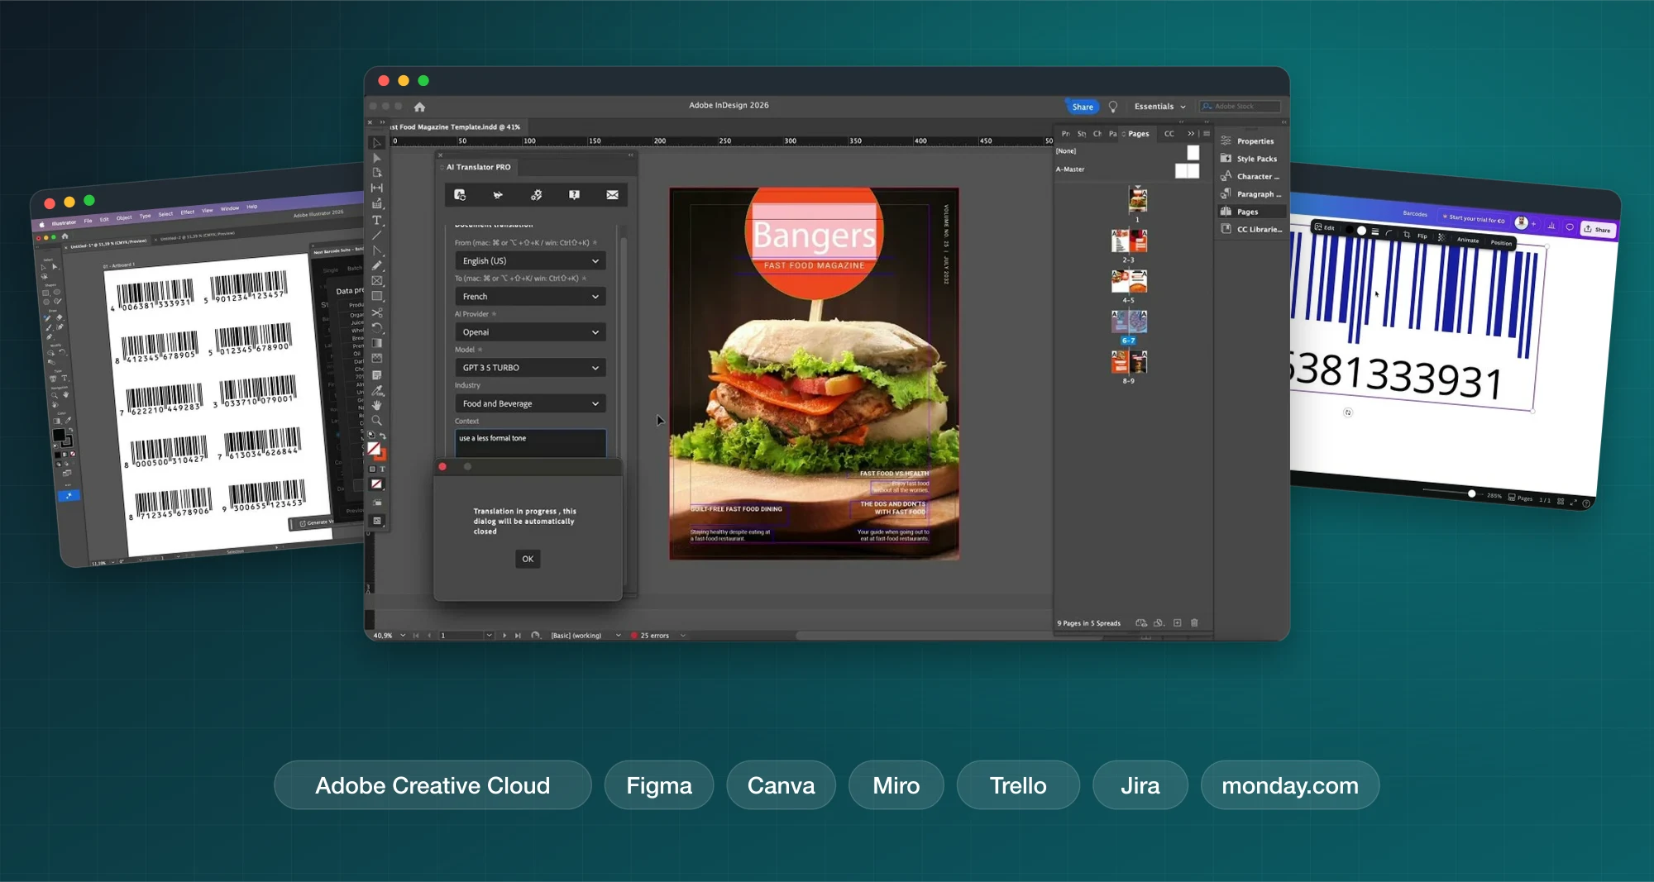Screen dimensions: 1654x882
Task: Open the Character panel in the right dock
Action: point(1251,176)
